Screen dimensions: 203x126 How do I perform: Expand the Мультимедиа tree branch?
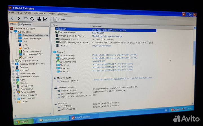click(x=13, y=74)
